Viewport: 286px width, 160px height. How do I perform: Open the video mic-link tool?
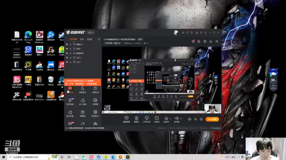point(70,102)
